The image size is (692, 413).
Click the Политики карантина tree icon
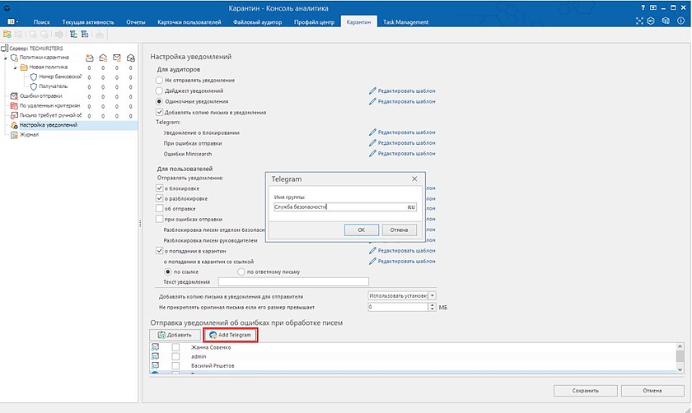click(14, 58)
